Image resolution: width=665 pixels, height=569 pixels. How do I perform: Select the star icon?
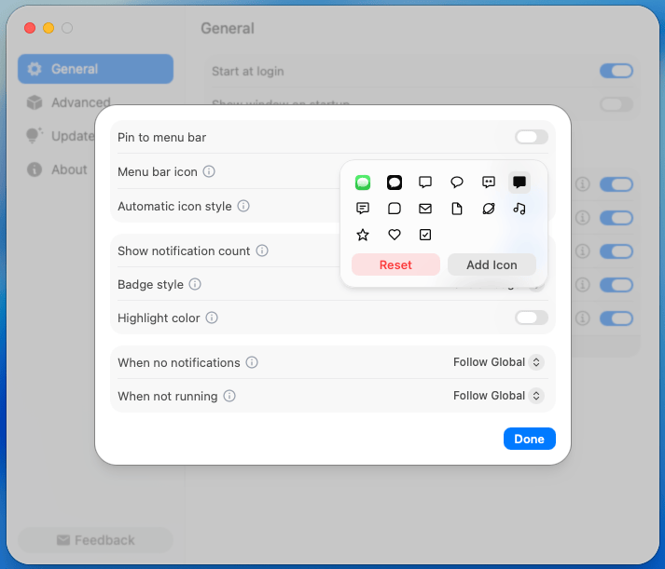(x=363, y=235)
